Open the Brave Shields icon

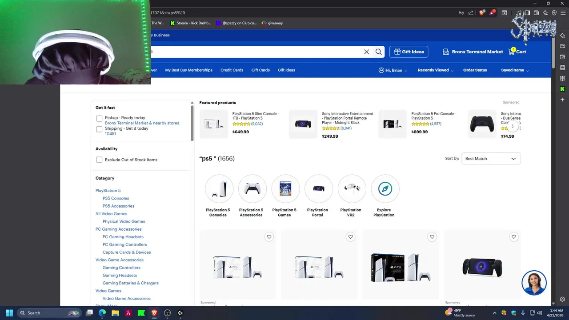click(482, 13)
